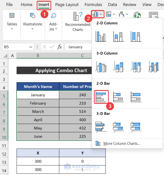The image size is (164, 175).
Task: Select the 3-D 100% Stacked Bar chart
Action: [136, 127]
